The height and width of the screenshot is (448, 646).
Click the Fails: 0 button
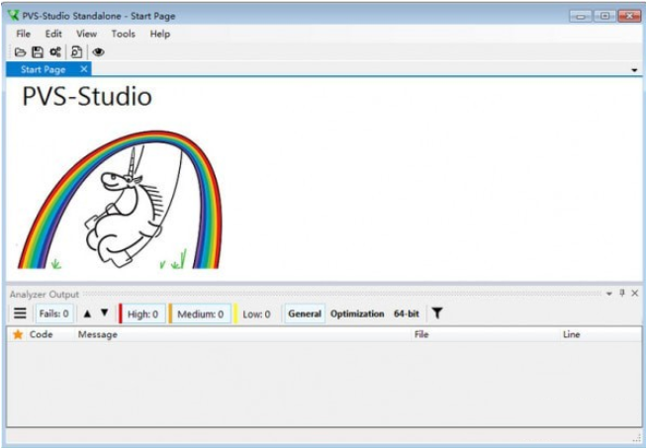(x=53, y=314)
